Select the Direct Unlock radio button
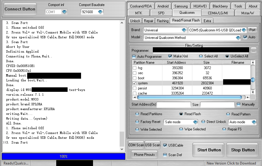The height and width of the screenshot is (166, 262). pyautogui.click(x=203, y=122)
